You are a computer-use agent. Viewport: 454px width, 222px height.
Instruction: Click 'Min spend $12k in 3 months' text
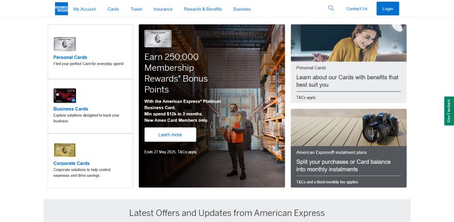174,114
